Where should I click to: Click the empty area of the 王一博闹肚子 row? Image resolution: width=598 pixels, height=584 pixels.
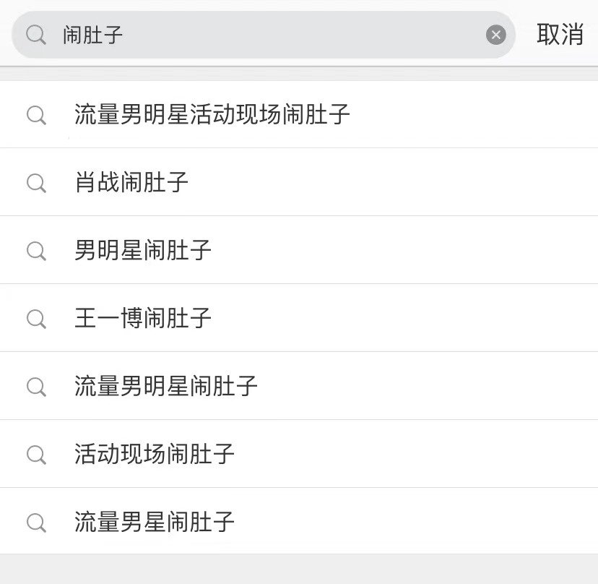404,318
